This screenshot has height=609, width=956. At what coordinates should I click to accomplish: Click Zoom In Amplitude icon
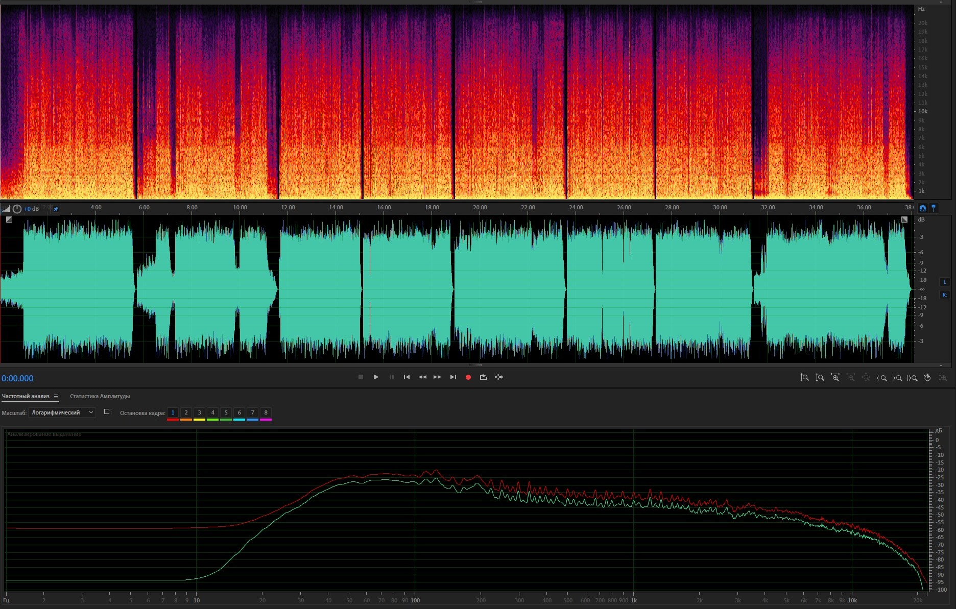coord(804,378)
